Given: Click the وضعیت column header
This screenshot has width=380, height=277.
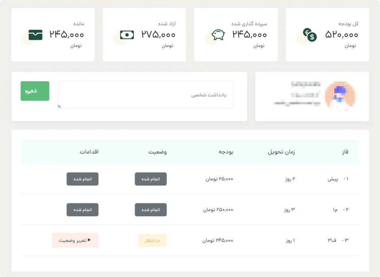Looking at the screenshot, I should point(157,152).
